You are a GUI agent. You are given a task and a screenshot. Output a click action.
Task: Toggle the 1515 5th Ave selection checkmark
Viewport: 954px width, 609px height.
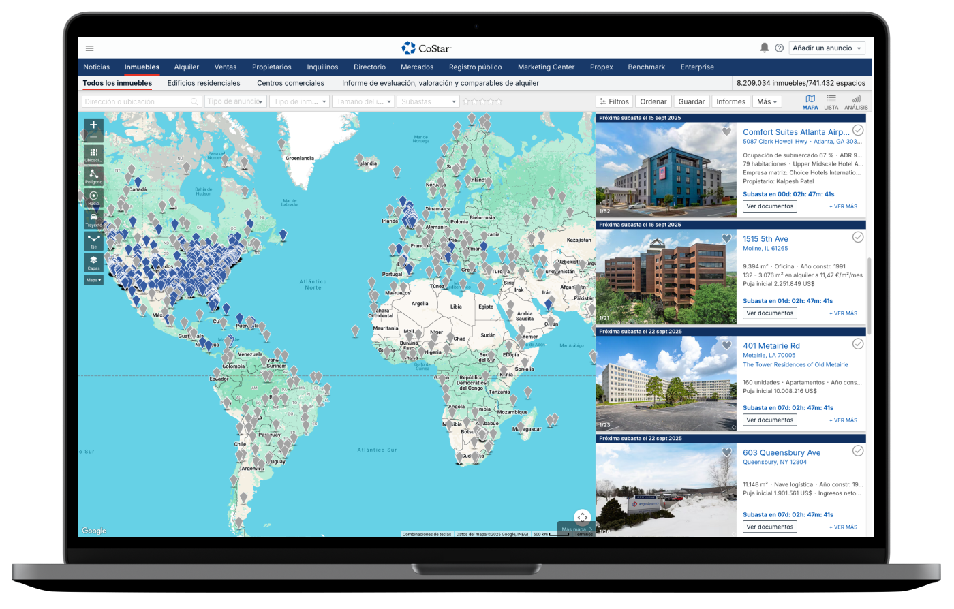(858, 237)
